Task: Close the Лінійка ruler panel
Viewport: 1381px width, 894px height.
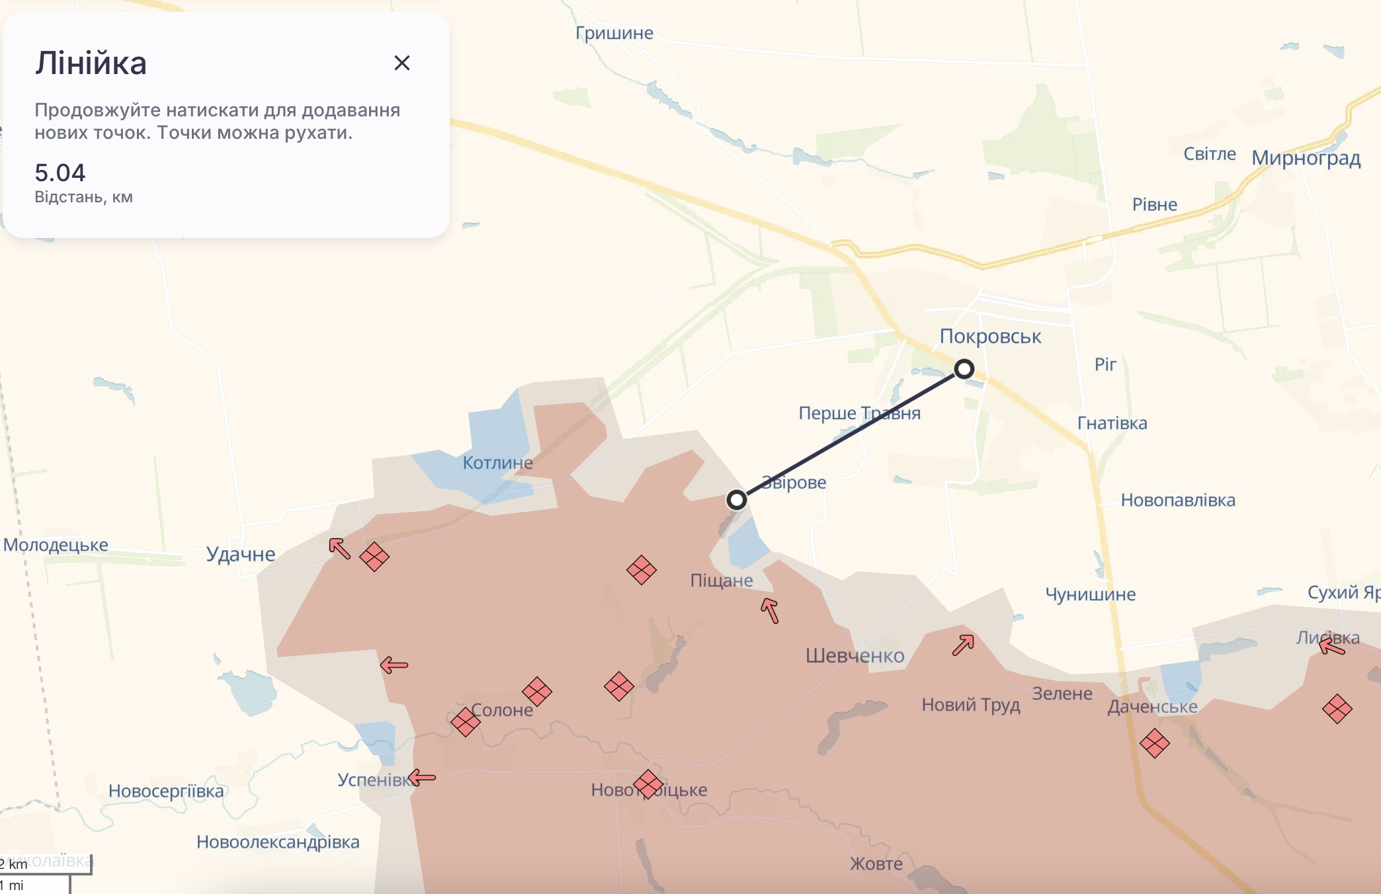Action: (x=403, y=63)
